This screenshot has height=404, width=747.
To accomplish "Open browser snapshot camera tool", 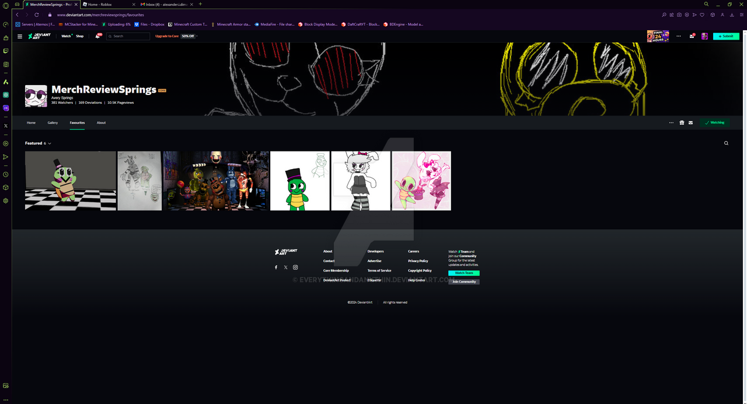I will [x=679, y=15].
